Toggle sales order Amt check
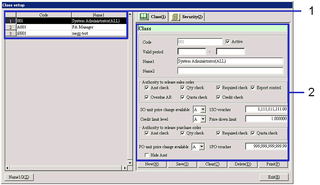Image resolution: width=320 pixels, height=185 pixels. (x=146, y=88)
